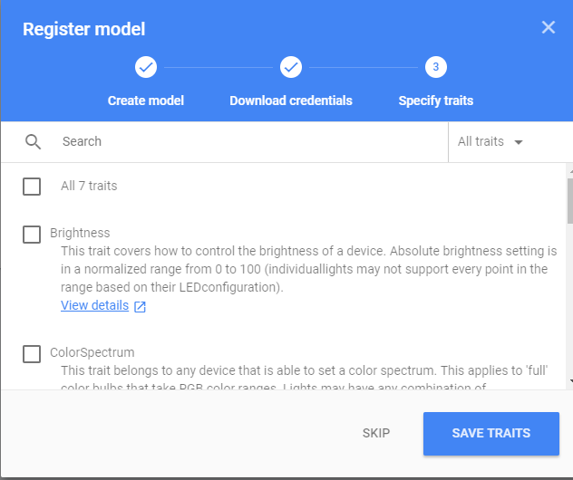Click the step 3 circle icon
The width and height of the screenshot is (573, 480).
[x=436, y=67]
